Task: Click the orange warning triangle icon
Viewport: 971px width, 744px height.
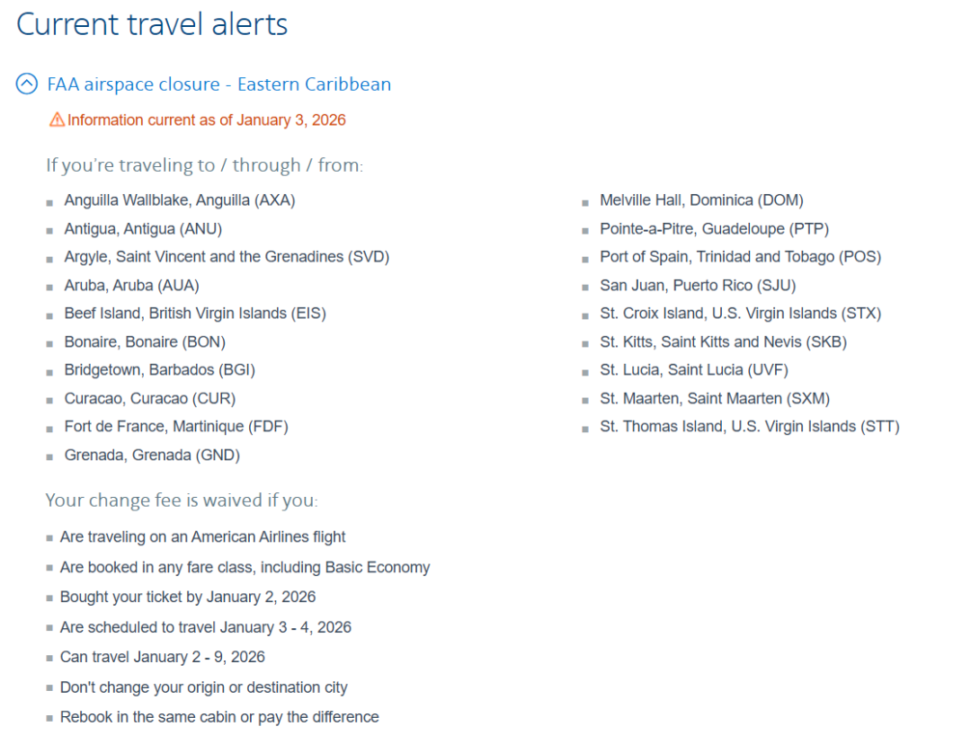Action: point(57,120)
